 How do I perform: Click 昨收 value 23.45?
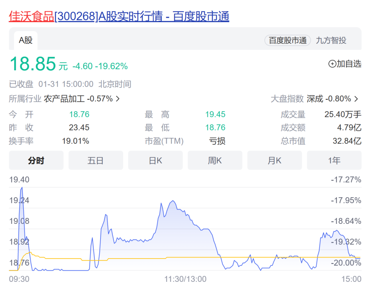click(x=79, y=127)
